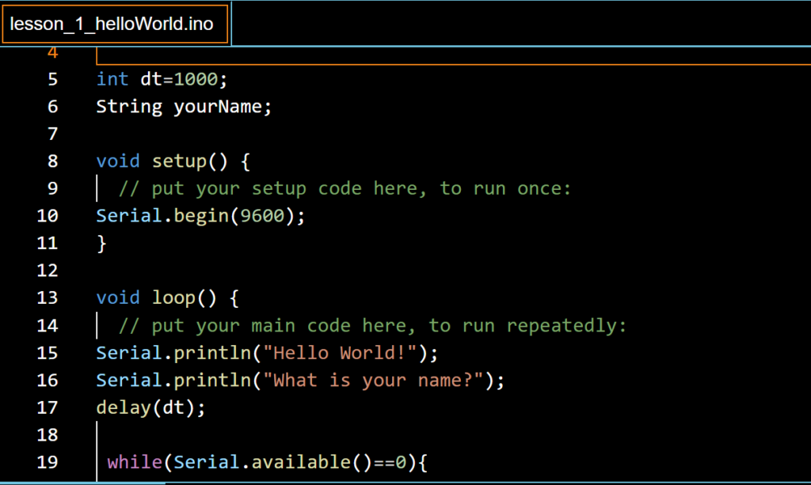Click the 'void loop() {' line
Image resolution: width=811 pixels, height=485 pixels.
point(168,298)
